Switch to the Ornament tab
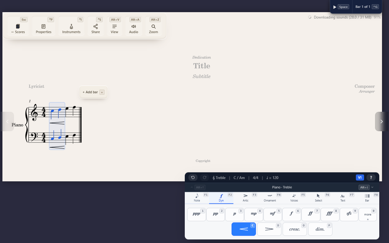 click(270, 198)
